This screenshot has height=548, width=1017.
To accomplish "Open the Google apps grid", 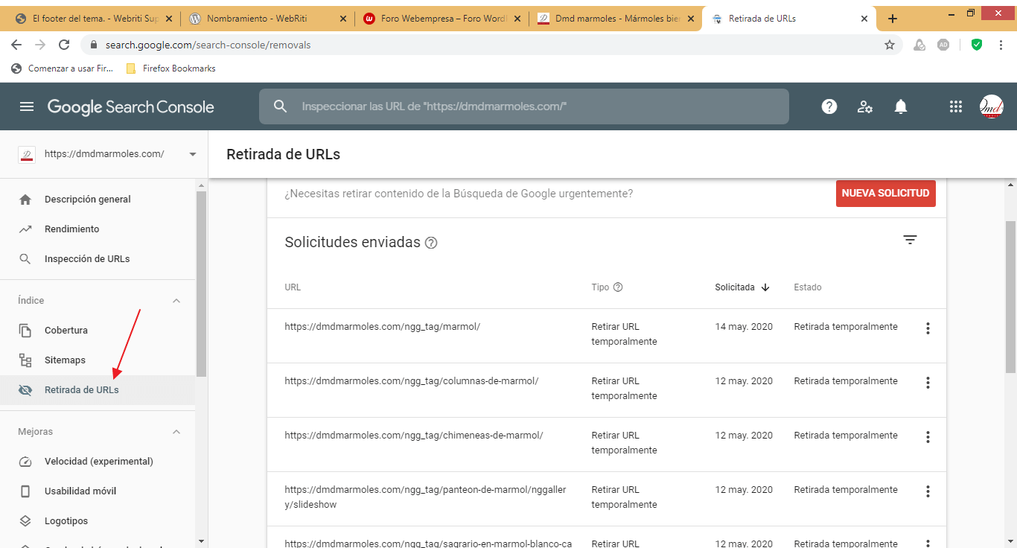I will pyautogui.click(x=956, y=106).
